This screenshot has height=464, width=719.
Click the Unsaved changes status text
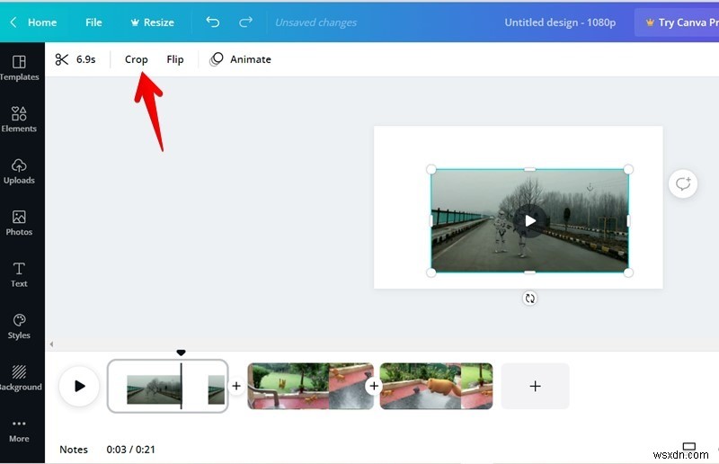(x=315, y=22)
